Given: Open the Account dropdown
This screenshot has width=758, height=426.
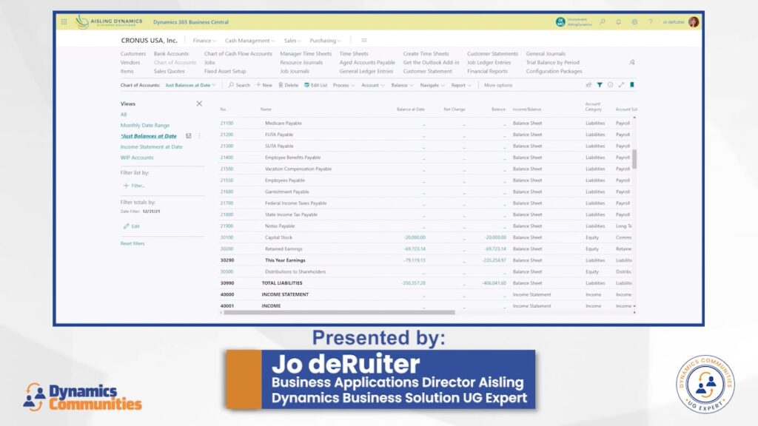Looking at the screenshot, I should (373, 85).
